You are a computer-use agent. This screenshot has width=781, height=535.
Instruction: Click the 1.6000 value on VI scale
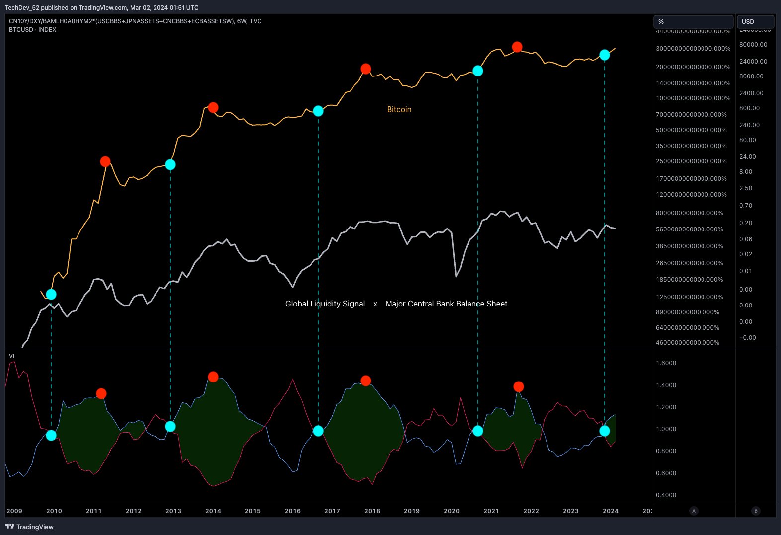(666, 363)
